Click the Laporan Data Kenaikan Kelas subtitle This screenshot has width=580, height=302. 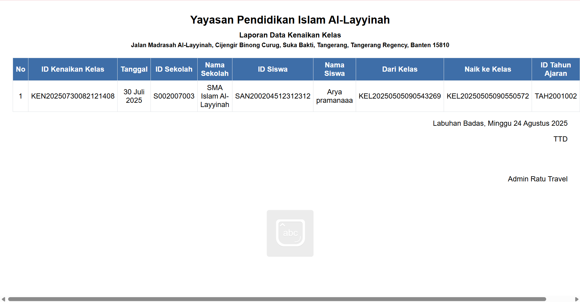290,35
